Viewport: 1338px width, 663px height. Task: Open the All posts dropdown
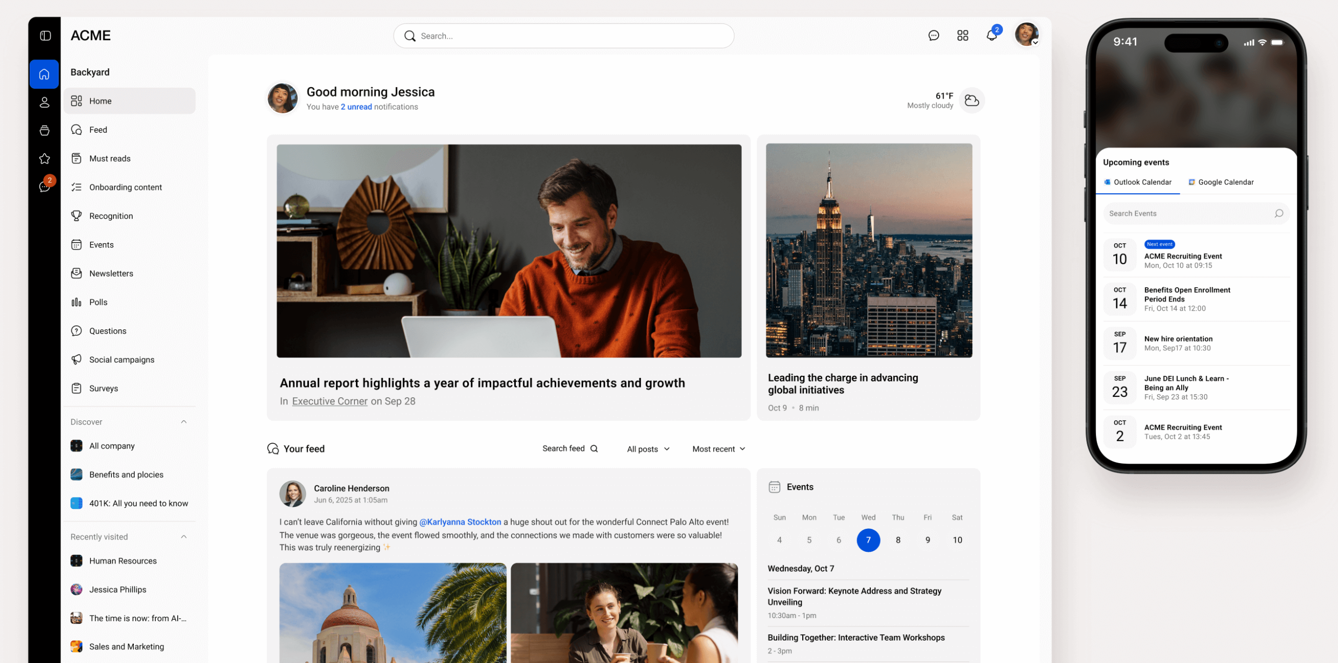click(648, 449)
